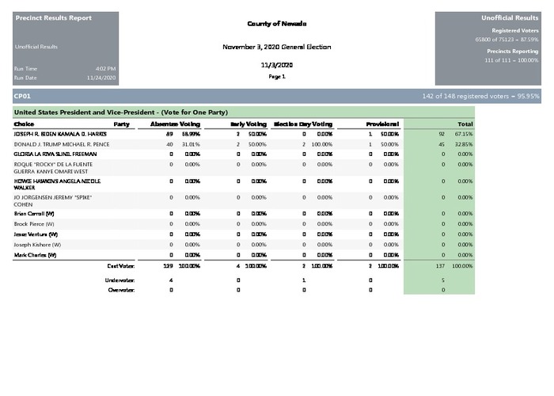Click the Cast Votes row label
Image resolution: width=554 pixels, height=396 pixels.
point(122,266)
